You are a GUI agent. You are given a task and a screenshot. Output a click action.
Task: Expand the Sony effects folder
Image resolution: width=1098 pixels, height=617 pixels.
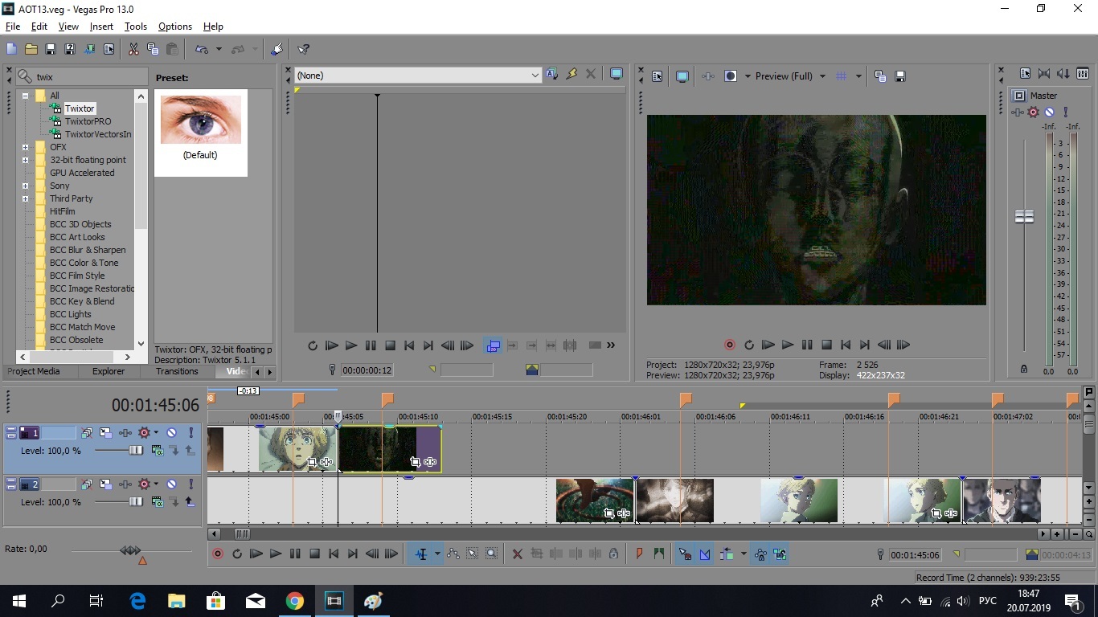pyautogui.click(x=26, y=186)
